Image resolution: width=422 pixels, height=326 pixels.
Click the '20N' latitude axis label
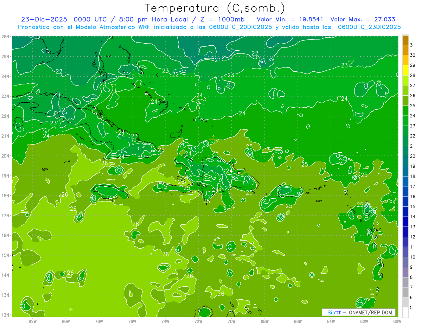[5, 156]
